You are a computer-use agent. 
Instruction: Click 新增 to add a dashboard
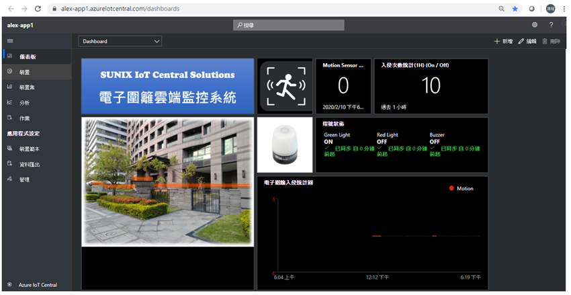503,42
